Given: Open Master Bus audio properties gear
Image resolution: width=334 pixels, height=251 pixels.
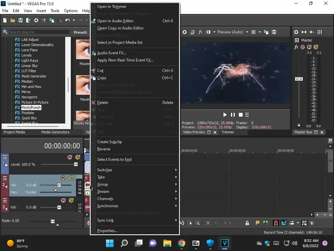Looking at the screenshot, I should coord(296,32).
